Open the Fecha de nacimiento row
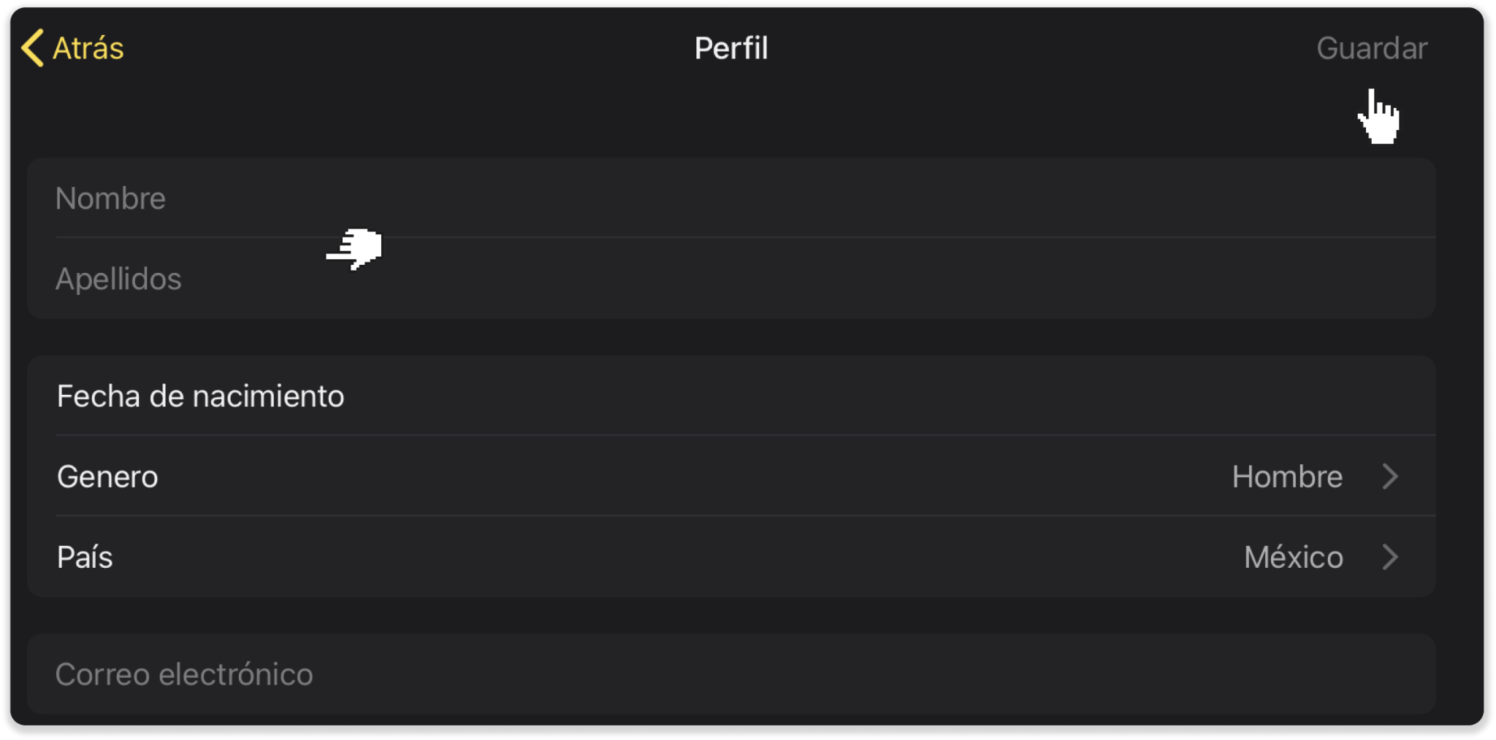The width and height of the screenshot is (1496, 740). 730,396
